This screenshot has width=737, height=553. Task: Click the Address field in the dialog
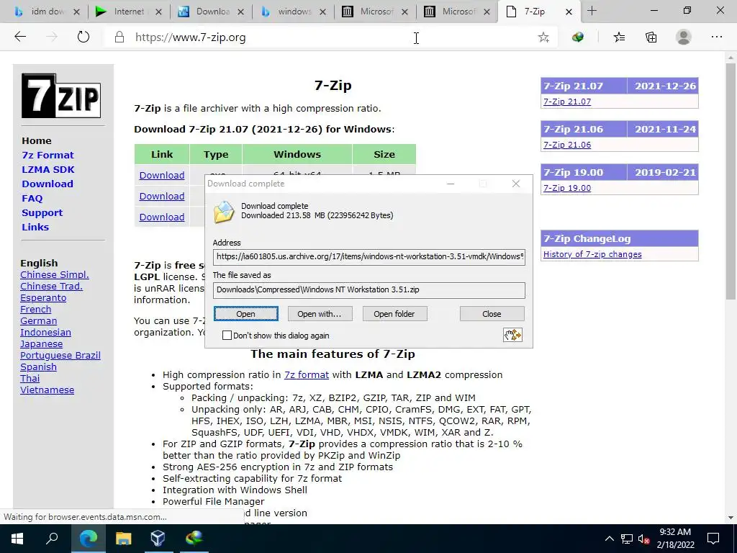tap(369, 257)
